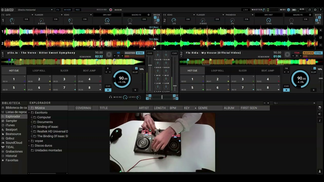This screenshot has width=324, height=182.
Task: Toggle GATE effect ON for FX 1
Action: tap(26, 19)
